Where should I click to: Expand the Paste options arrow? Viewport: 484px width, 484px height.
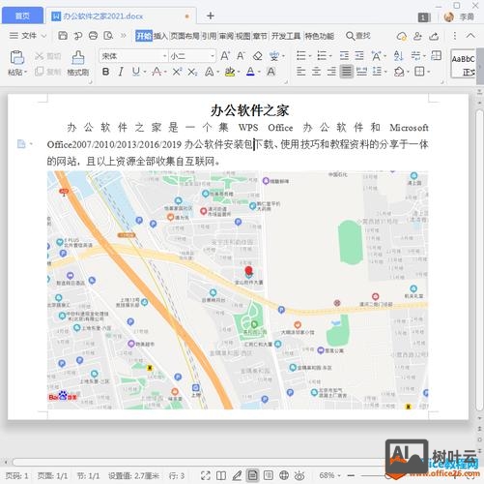(26, 72)
